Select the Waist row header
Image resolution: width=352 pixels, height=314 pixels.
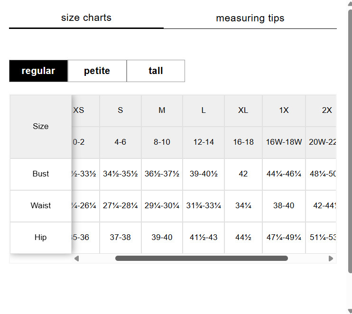pos(41,206)
